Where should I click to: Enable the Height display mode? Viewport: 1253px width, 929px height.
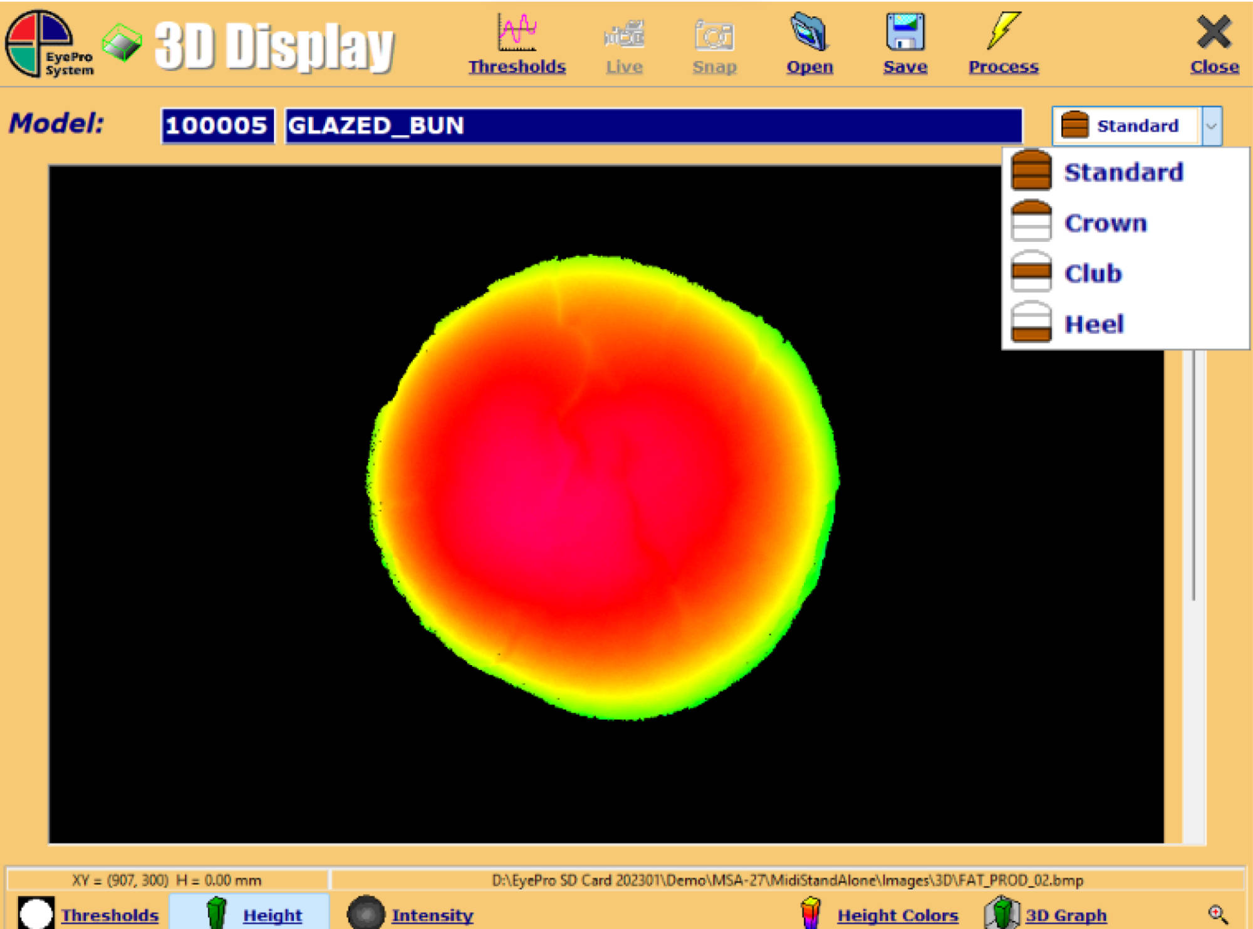[272, 915]
